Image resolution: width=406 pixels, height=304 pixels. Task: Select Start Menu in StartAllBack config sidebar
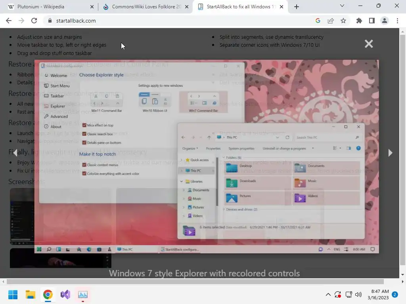point(57,86)
